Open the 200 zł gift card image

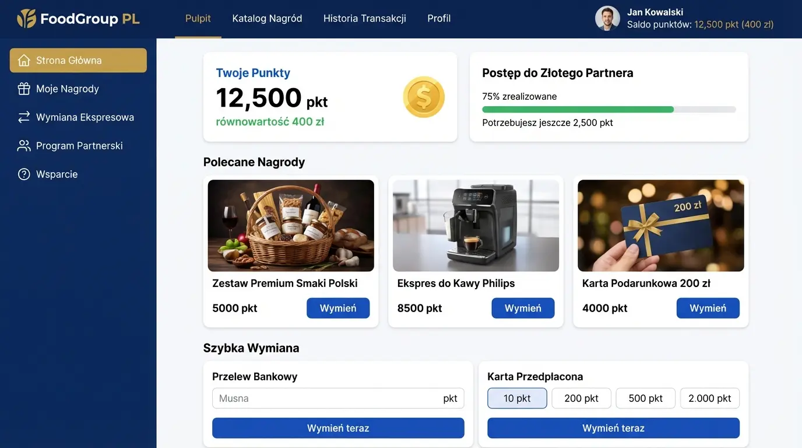coord(661,226)
